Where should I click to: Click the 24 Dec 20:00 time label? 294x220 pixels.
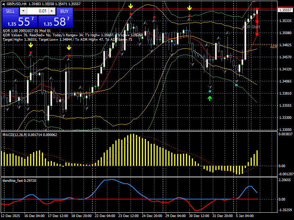pos(152,216)
